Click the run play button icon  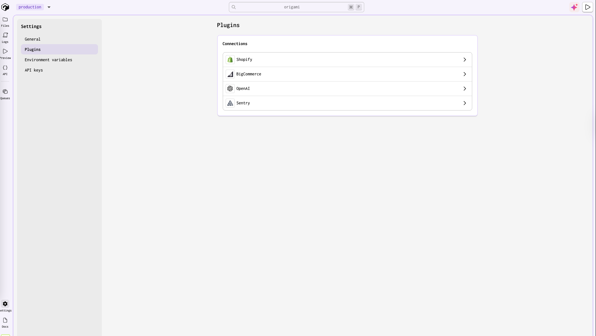[x=588, y=7]
